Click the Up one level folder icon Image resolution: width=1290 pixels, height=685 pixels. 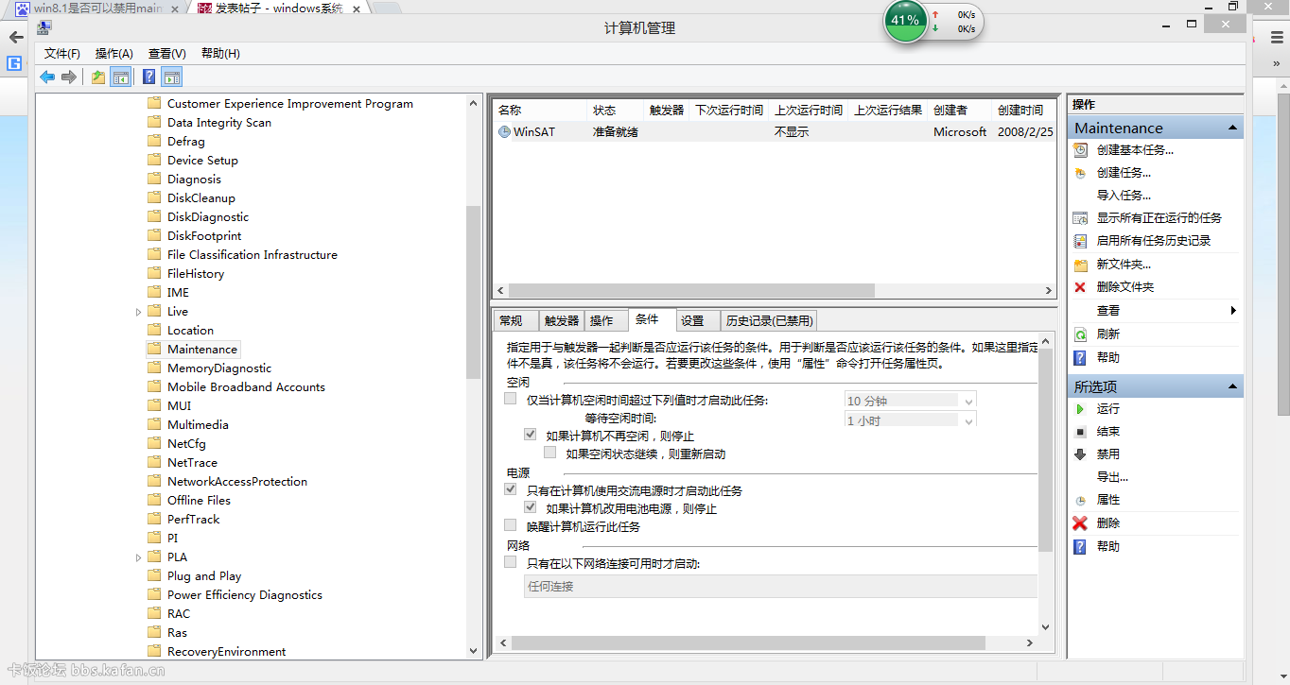pyautogui.click(x=98, y=77)
